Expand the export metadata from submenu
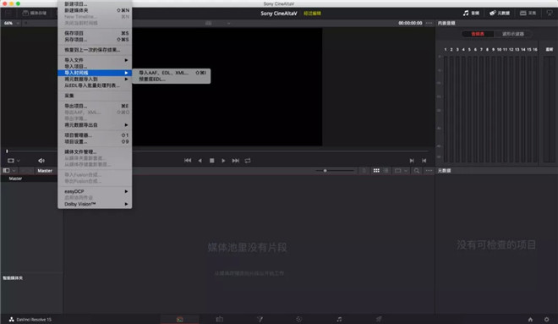 point(95,125)
